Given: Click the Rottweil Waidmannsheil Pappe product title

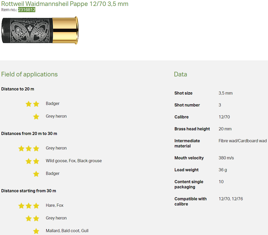Looking at the screenshot, I should 65,4.
